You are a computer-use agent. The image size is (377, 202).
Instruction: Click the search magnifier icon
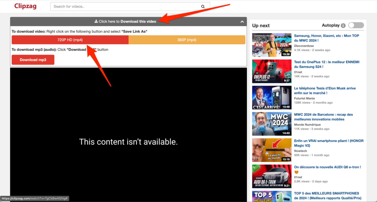pyautogui.click(x=203, y=6)
